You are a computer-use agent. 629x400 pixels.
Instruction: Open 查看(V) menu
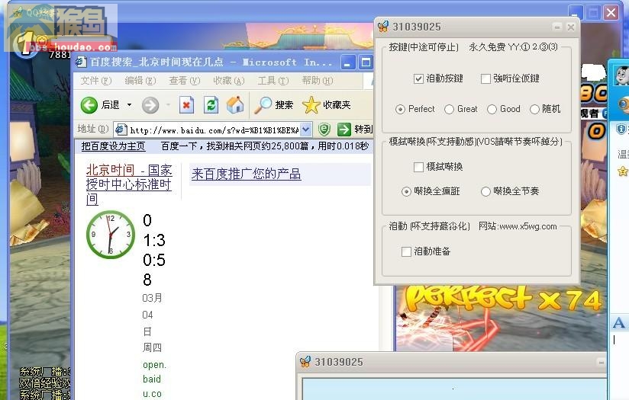[184, 81]
